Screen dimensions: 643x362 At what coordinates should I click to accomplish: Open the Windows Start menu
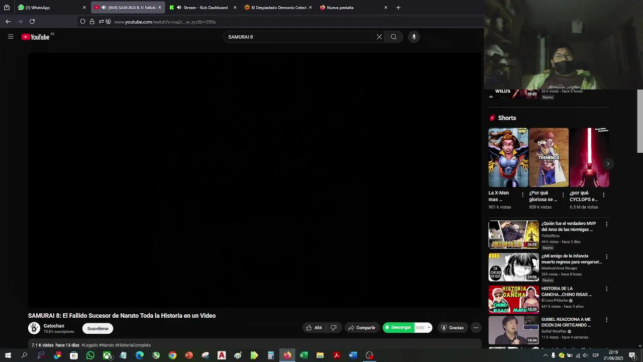coord(8,355)
